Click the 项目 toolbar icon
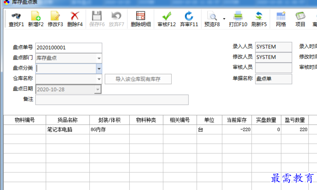Viewport: 317px width, 190px height. (x=300, y=19)
